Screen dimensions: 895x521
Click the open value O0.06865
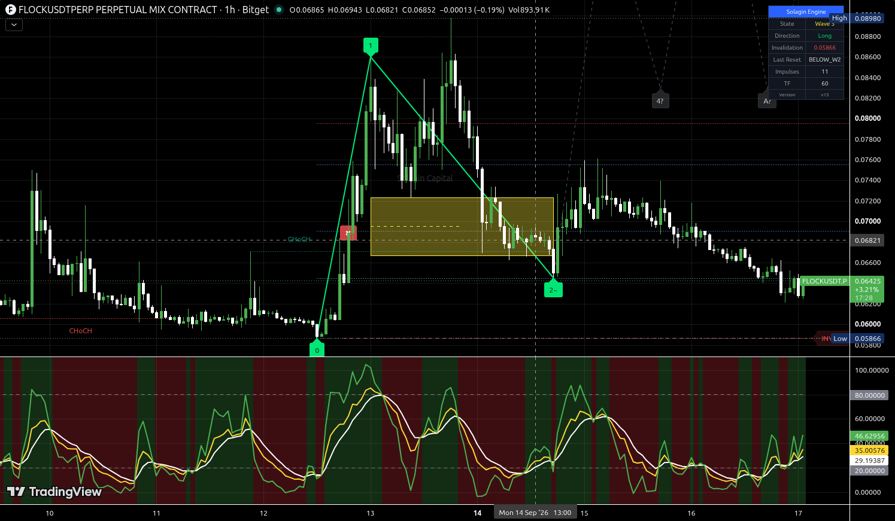307,10
